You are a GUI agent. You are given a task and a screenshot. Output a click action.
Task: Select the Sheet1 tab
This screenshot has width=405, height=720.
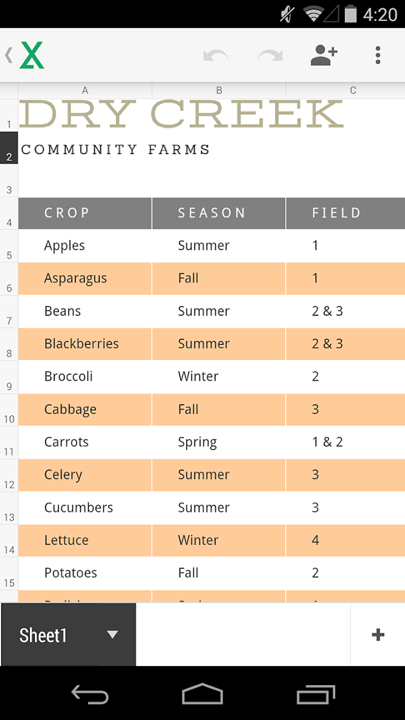(44, 635)
